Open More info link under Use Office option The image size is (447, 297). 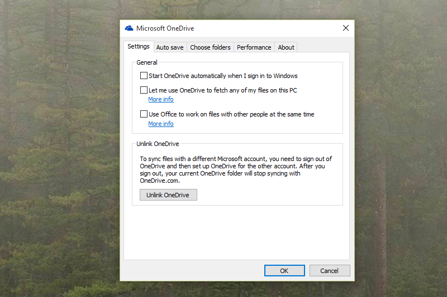[x=161, y=124]
